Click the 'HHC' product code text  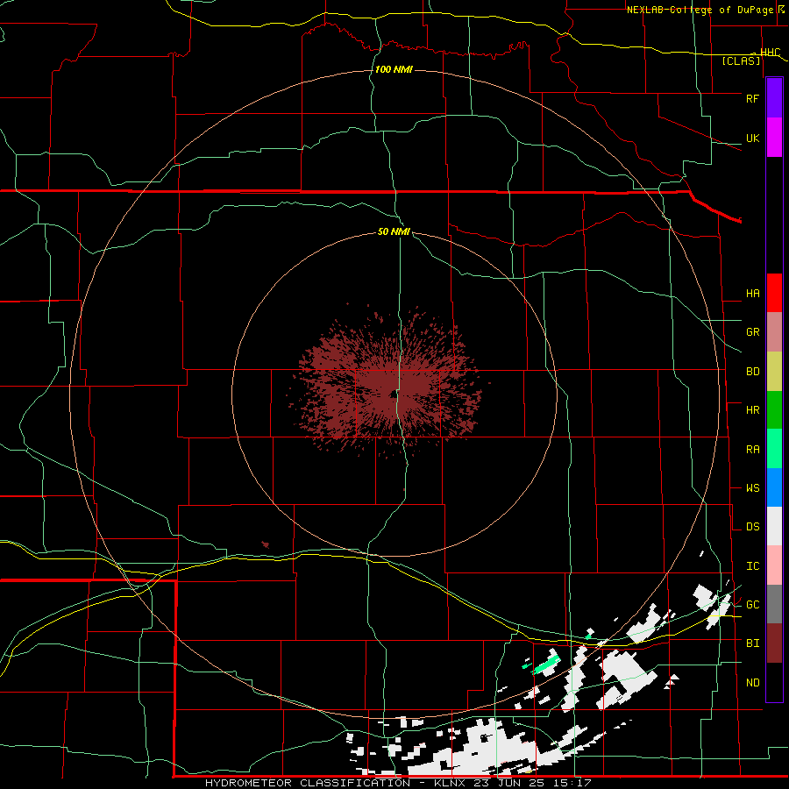point(770,53)
